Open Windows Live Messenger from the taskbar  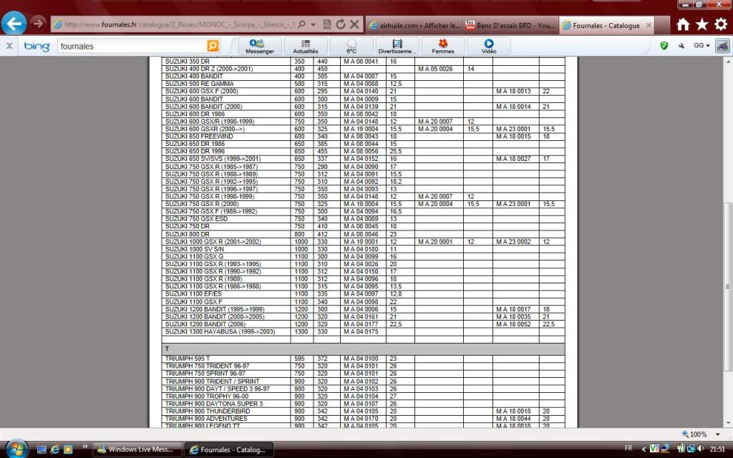click(137, 449)
